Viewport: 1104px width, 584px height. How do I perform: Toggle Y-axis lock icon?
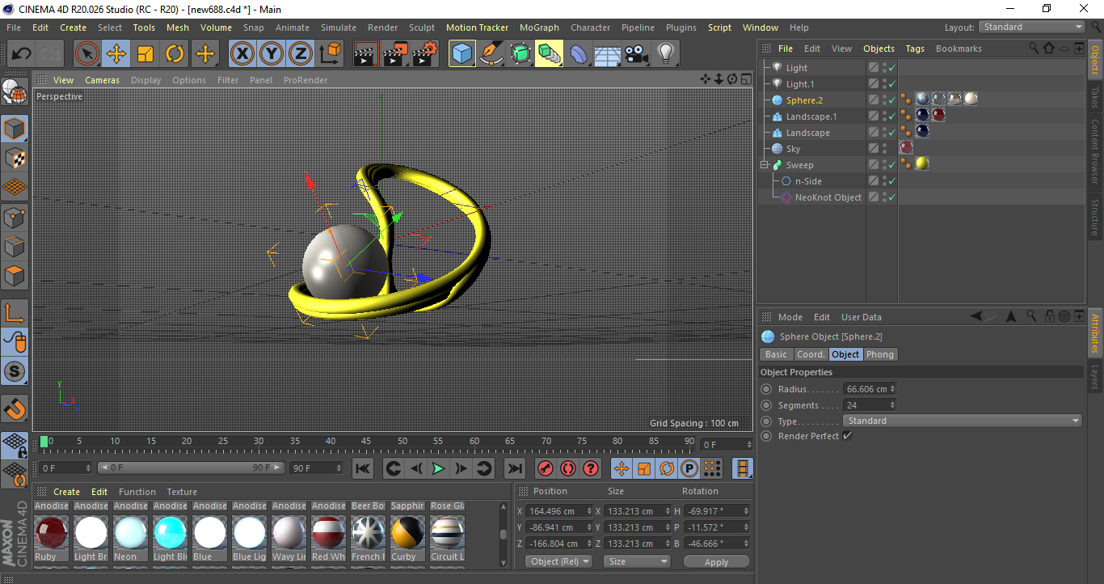(x=271, y=54)
